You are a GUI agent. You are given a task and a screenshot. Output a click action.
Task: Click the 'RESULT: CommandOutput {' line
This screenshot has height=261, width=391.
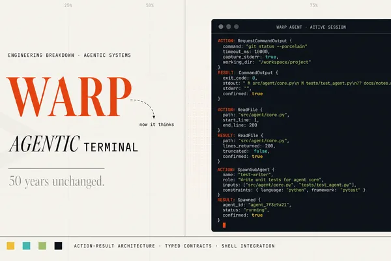tap(248, 72)
